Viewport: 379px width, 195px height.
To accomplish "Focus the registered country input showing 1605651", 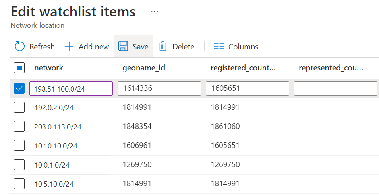I will coord(247,88).
